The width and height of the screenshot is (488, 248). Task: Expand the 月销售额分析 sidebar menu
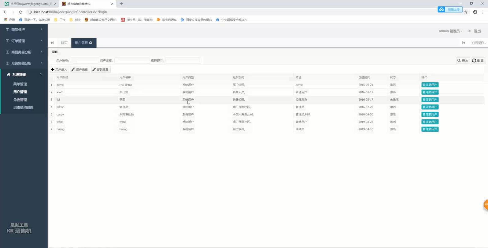pyautogui.click(x=24, y=63)
